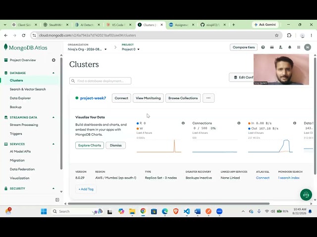Click Explore Charts
Viewport: 317px width, 237px height.
point(90,145)
